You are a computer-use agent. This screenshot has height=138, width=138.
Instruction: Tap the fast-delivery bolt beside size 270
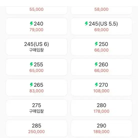click(97, 85)
